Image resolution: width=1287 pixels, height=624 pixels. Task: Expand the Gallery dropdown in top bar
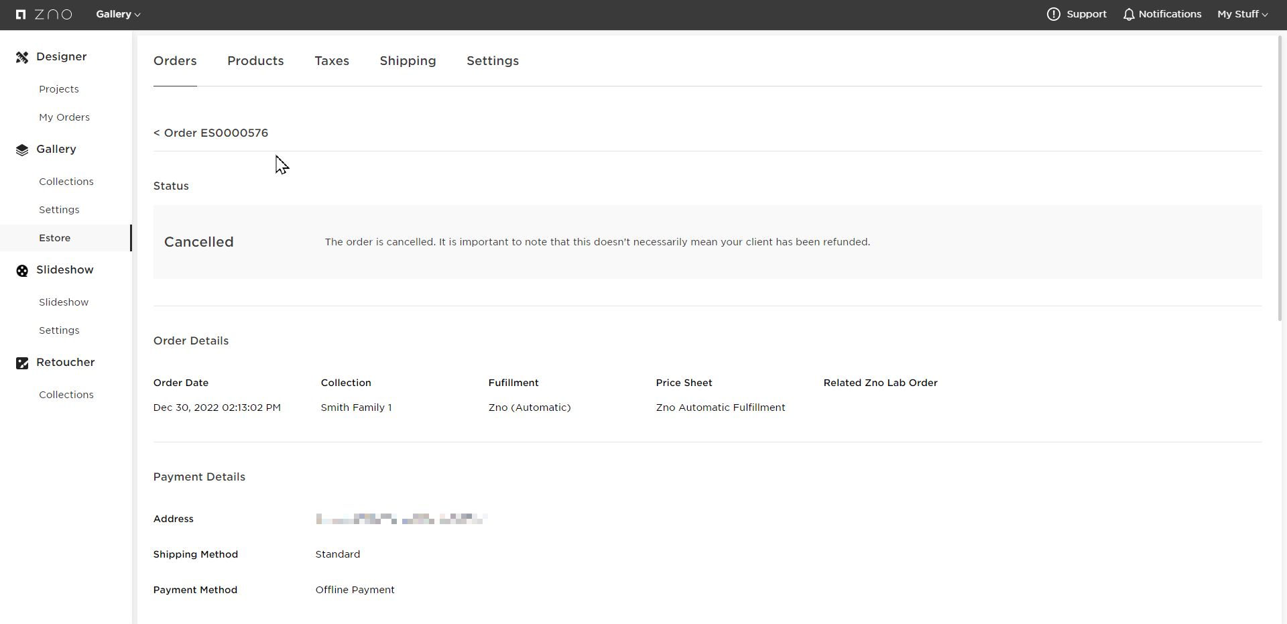point(118,14)
